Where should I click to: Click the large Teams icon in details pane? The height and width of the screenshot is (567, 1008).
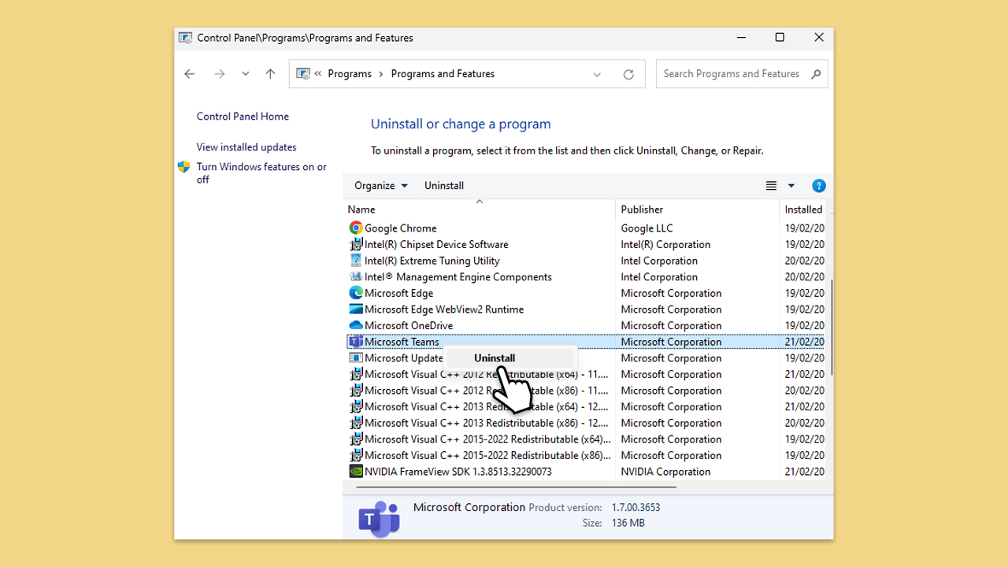click(x=380, y=519)
